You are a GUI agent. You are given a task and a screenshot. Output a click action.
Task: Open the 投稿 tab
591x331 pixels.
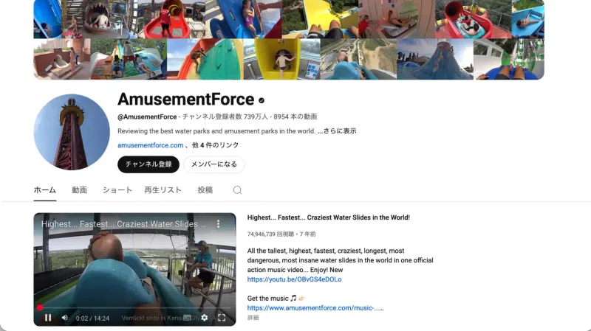(x=205, y=190)
